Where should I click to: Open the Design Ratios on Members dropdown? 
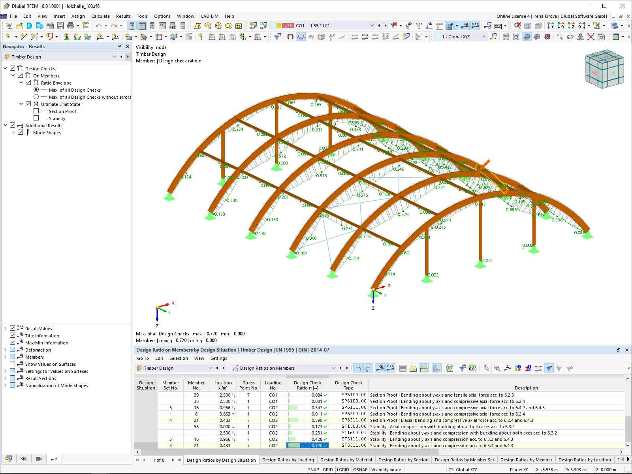334,368
